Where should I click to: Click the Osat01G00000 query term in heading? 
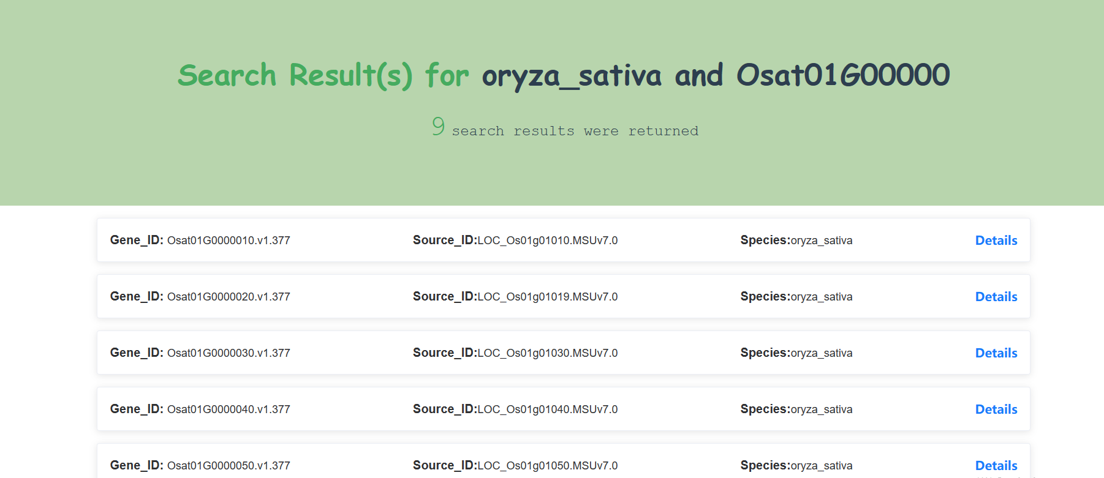coord(842,76)
